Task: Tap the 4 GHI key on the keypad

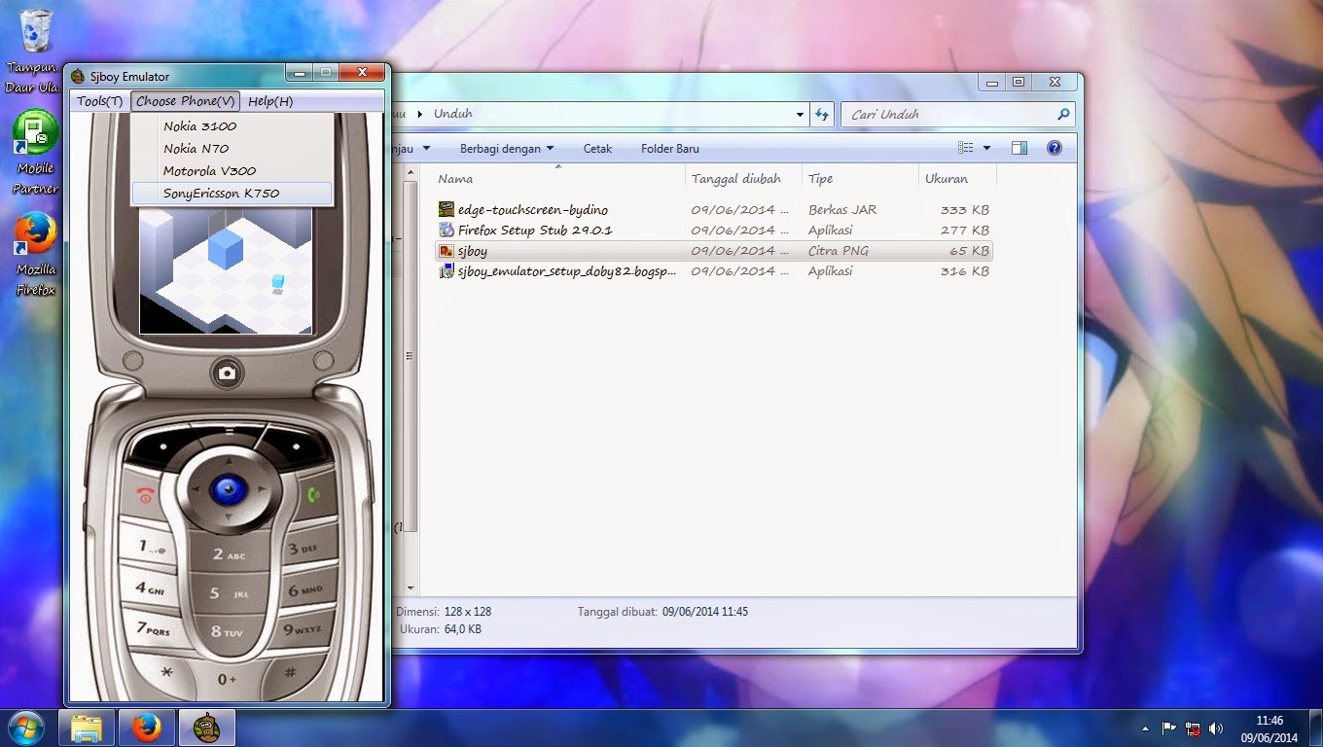Action: (152, 588)
